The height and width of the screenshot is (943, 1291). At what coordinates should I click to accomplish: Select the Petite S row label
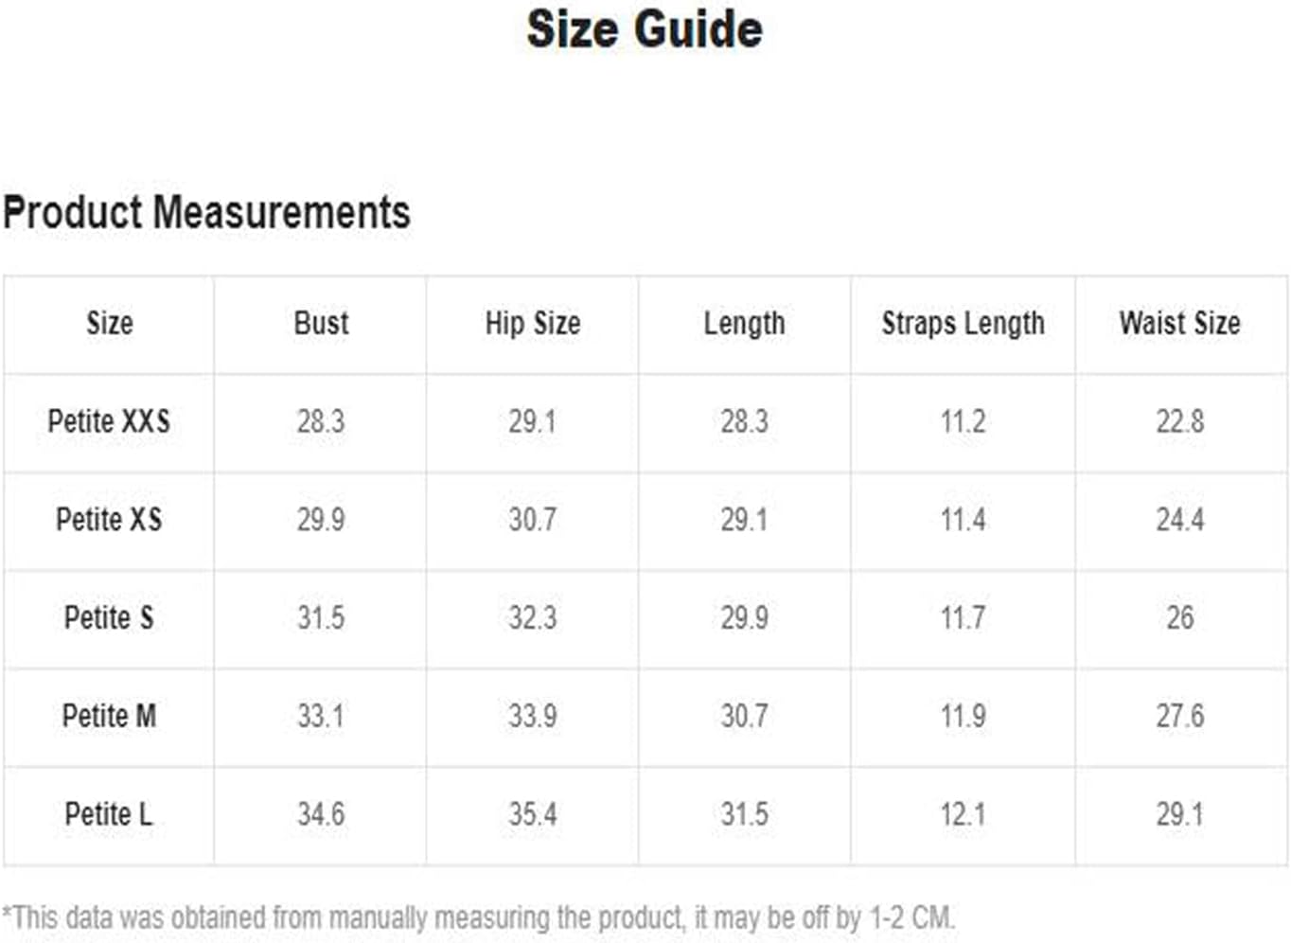(109, 618)
